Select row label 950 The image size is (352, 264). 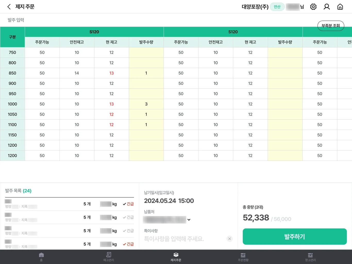12,94
